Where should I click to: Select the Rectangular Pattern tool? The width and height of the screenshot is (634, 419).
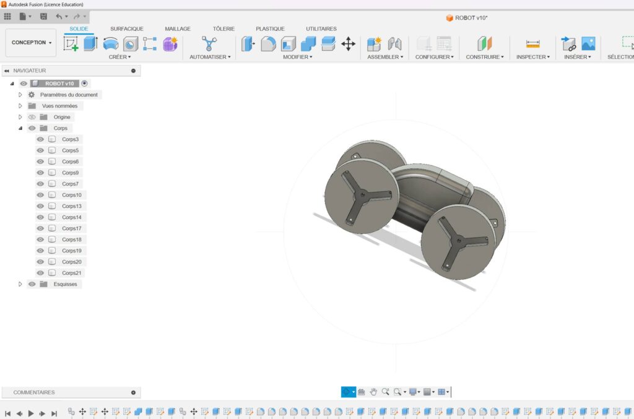tap(150, 44)
